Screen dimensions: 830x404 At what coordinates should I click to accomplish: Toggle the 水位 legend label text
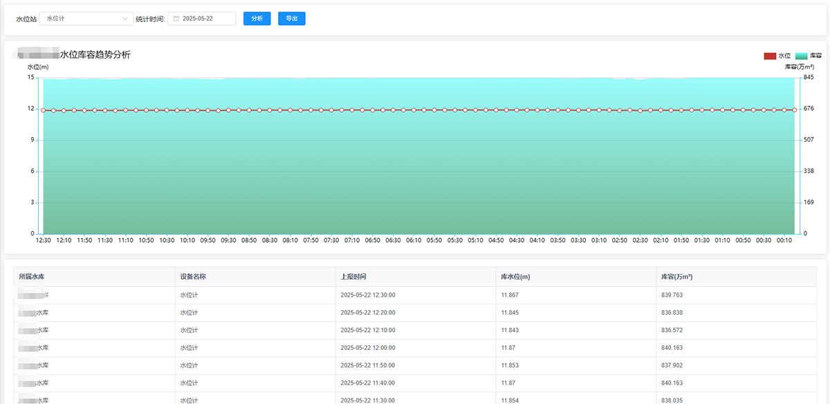784,55
